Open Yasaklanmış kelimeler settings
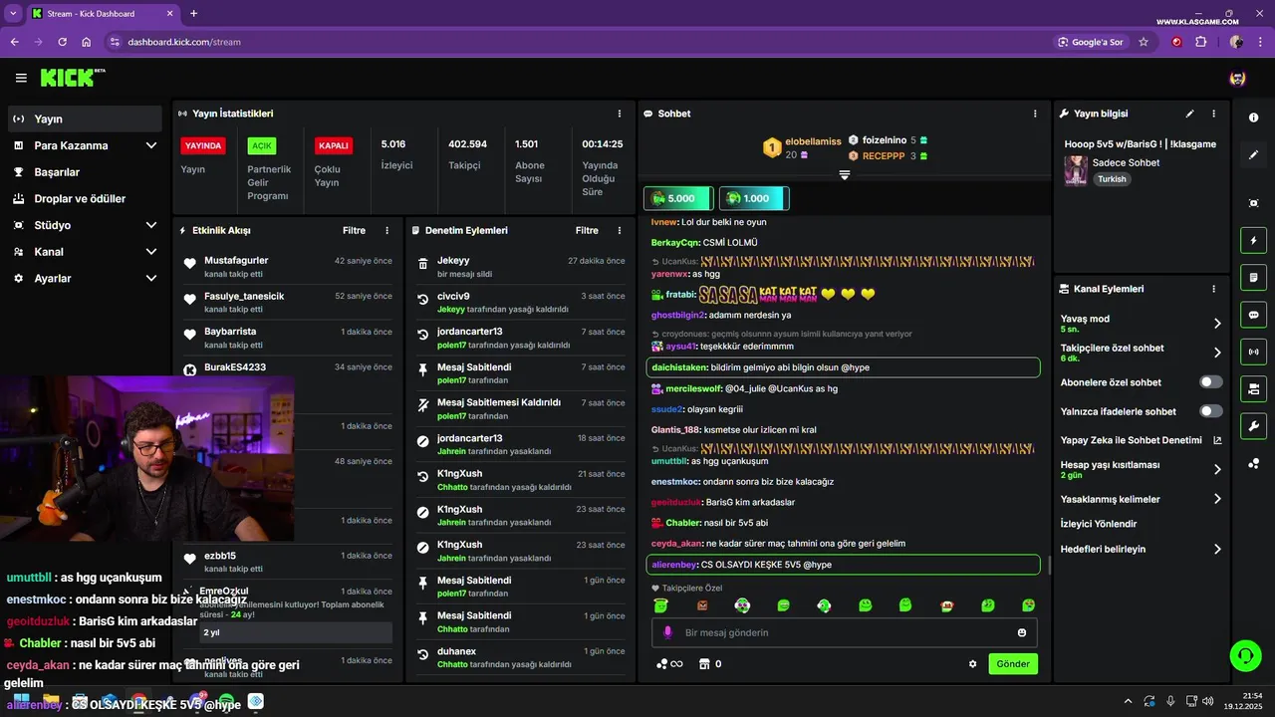The width and height of the screenshot is (1275, 717). tap(1141, 499)
